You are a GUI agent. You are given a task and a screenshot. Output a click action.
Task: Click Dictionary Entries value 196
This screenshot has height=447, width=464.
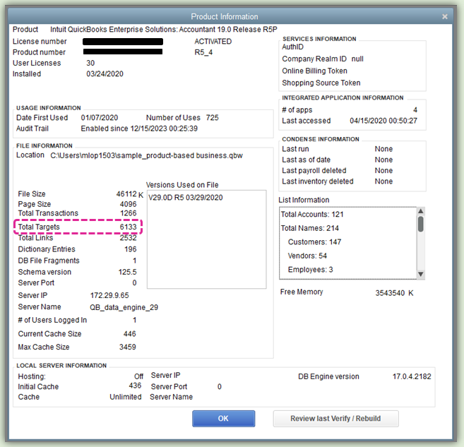click(131, 249)
